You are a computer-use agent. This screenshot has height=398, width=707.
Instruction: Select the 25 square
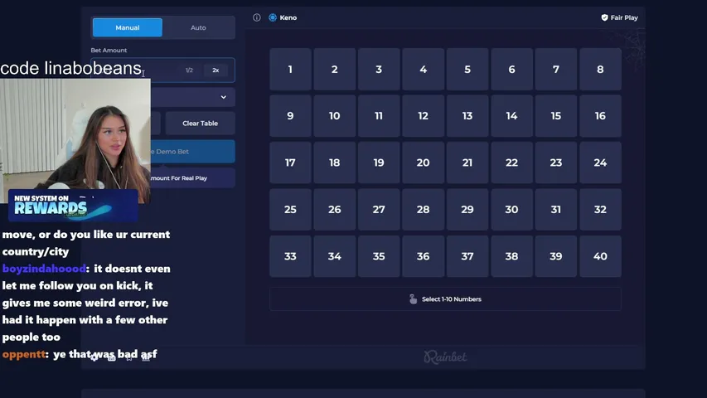[290, 210]
